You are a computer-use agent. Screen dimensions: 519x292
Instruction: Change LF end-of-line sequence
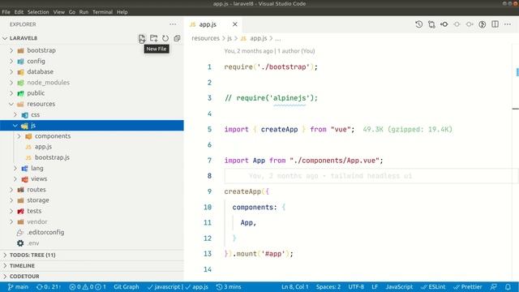[x=375, y=287]
